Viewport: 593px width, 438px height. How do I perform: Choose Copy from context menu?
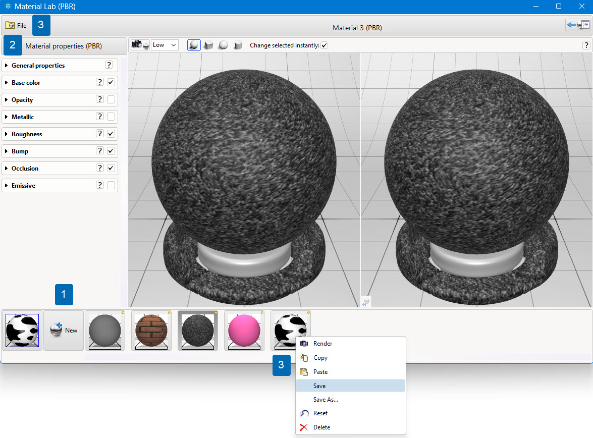coord(351,357)
